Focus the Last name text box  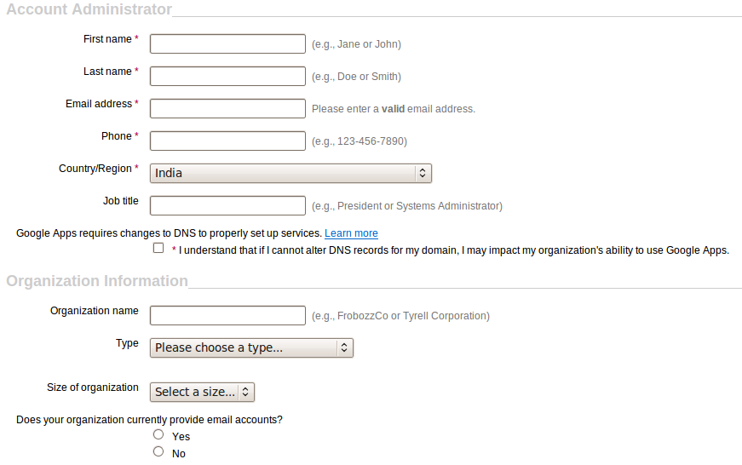[x=227, y=76]
